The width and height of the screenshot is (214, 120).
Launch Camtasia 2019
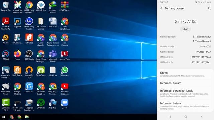tap(6, 105)
